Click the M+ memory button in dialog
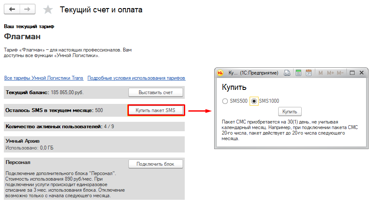The image size is (384, 210). [330, 73]
